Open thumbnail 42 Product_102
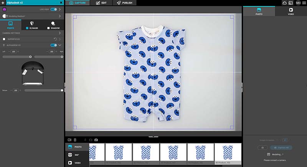The width and height of the screenshot is (307, 167). coord(146,154)
